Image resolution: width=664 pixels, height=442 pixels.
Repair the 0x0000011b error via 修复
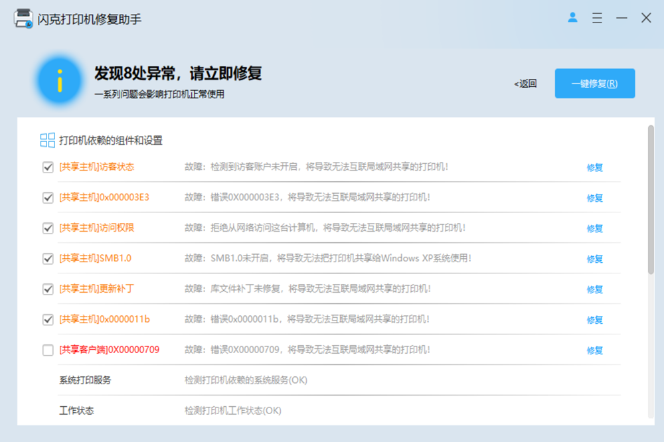point(594,320)
